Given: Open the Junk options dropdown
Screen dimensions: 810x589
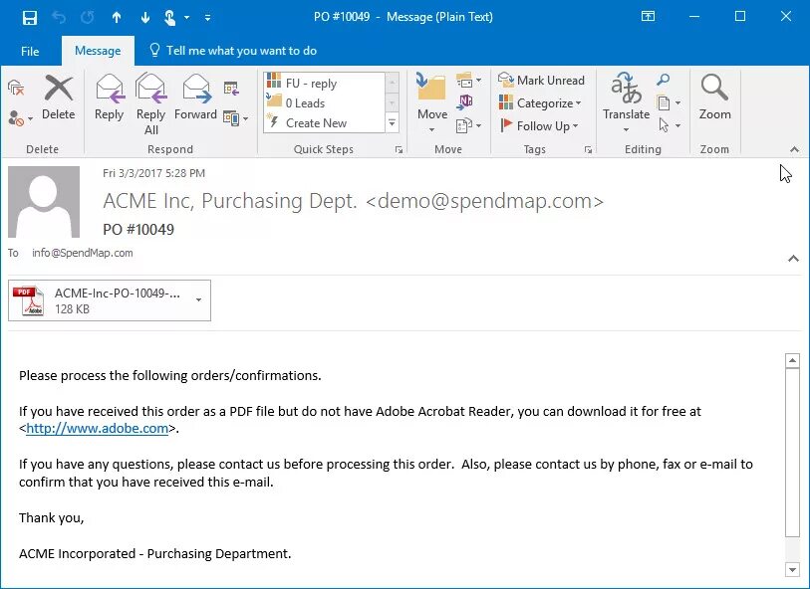Looking at the screenshot, I should click(21, 118).
